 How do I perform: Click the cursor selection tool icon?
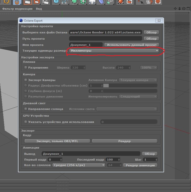coord(141,2)
